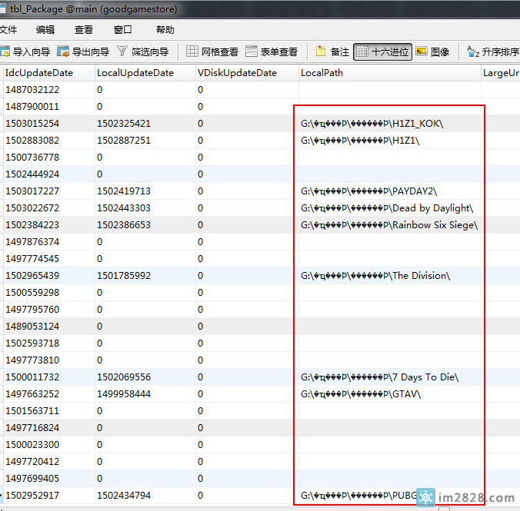Select the cell with IdcUpdateDate 1487032122
This screenshot has width=520, height=511.
pos(32,90)
